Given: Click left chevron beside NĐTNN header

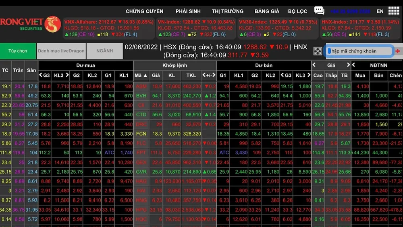Looking at the screenshot, I should point(354,65).
